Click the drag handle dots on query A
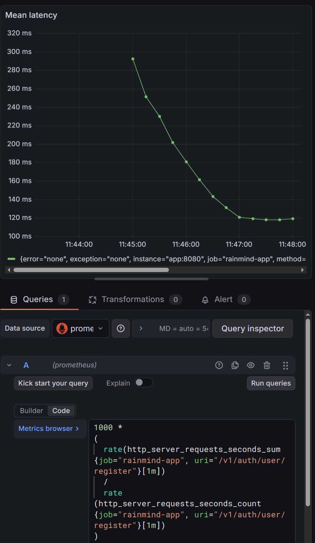The width and height of the screenshot is (315, 543). [x=285, y=365]
